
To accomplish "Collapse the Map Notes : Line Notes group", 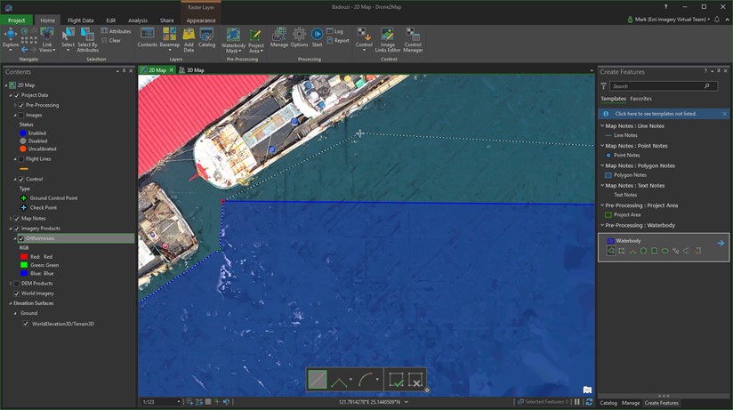I will tap(602, 126).
